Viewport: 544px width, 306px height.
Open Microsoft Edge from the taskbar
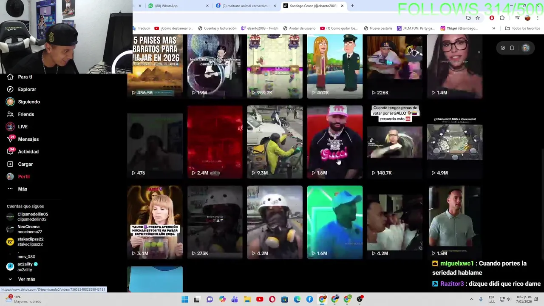297,299
